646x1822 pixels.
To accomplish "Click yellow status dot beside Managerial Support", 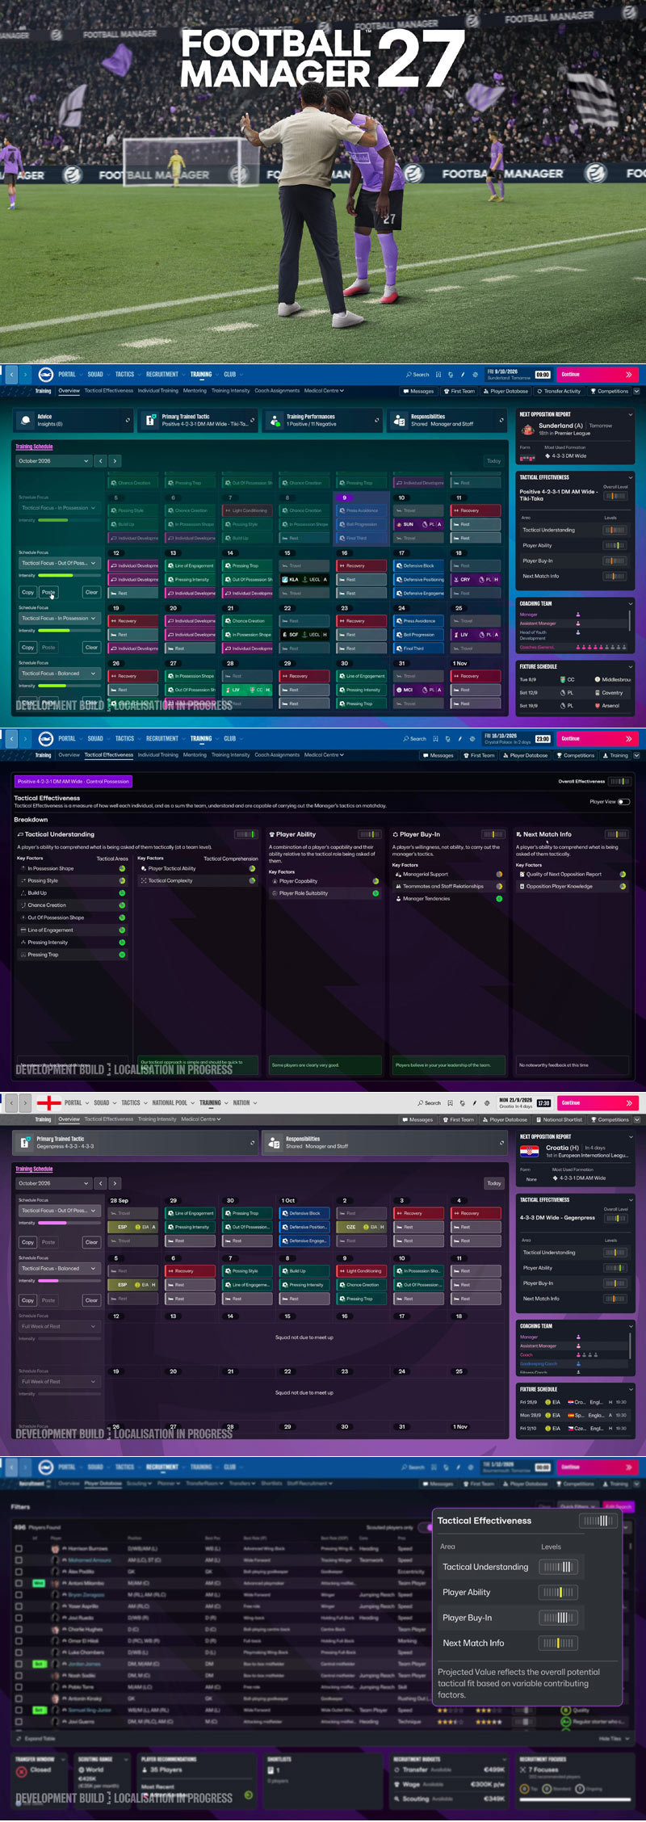I will point(499,874).
